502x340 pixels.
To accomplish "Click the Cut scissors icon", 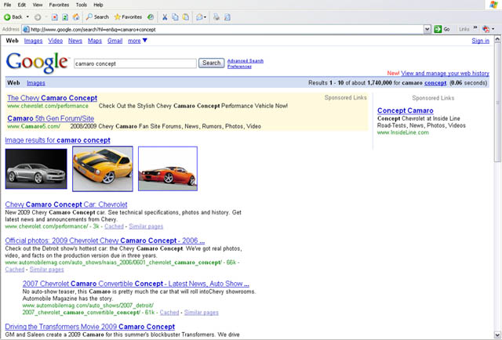I will 165,16.
